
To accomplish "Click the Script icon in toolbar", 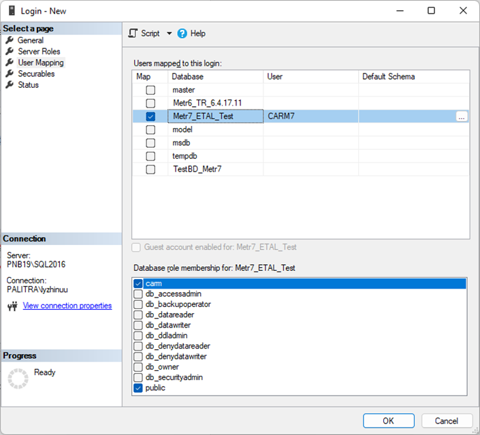I will click(133, 33).
